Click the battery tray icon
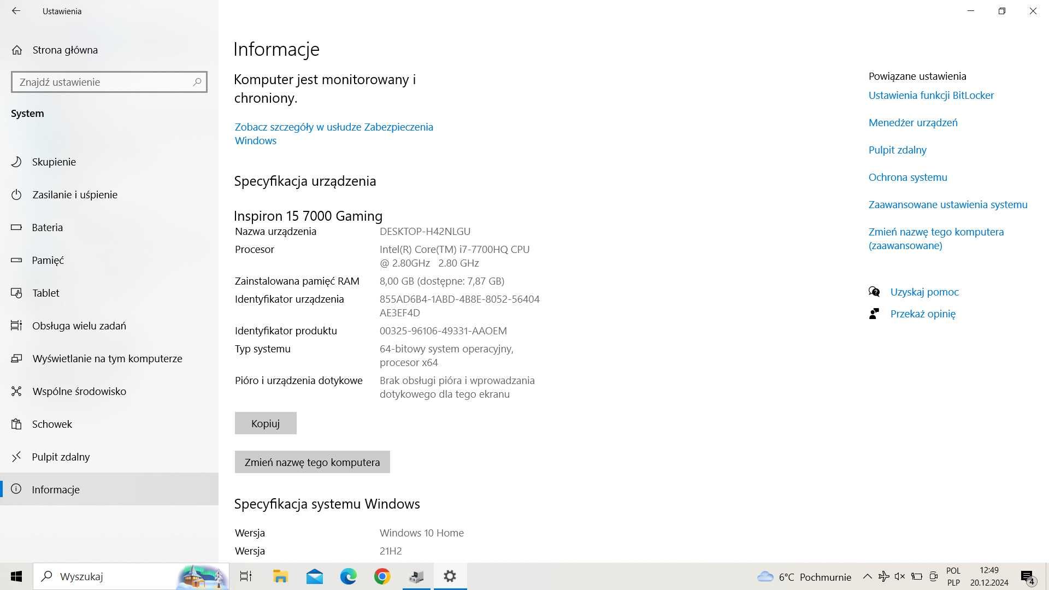 tap(917, 576)
